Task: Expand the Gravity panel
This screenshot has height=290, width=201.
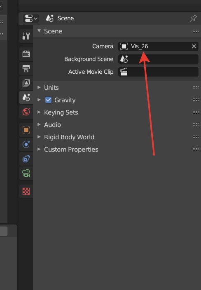Action: 39,100
